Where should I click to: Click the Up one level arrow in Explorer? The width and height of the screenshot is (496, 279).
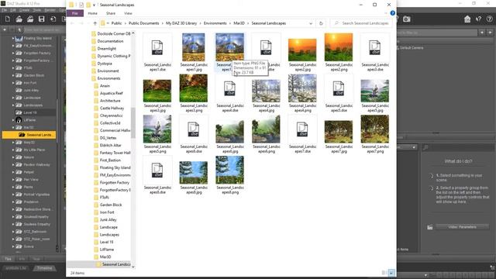(95, 23)
